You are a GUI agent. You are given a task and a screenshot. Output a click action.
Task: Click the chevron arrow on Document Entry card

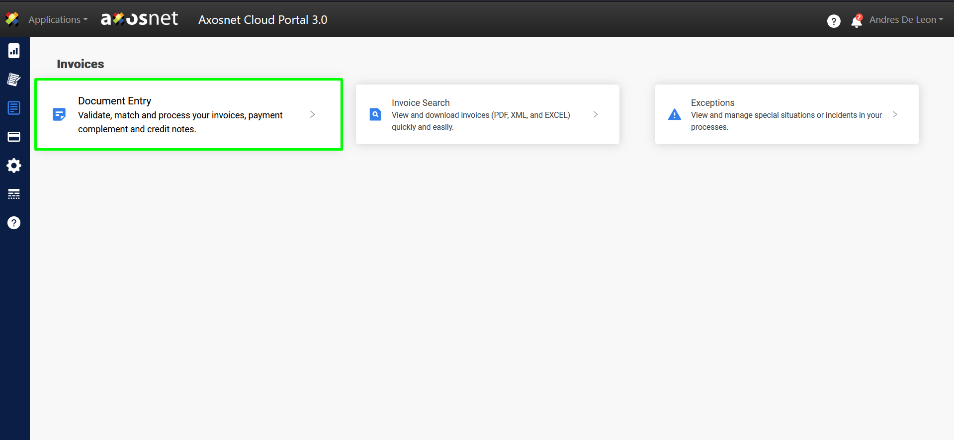click(313, 114)
